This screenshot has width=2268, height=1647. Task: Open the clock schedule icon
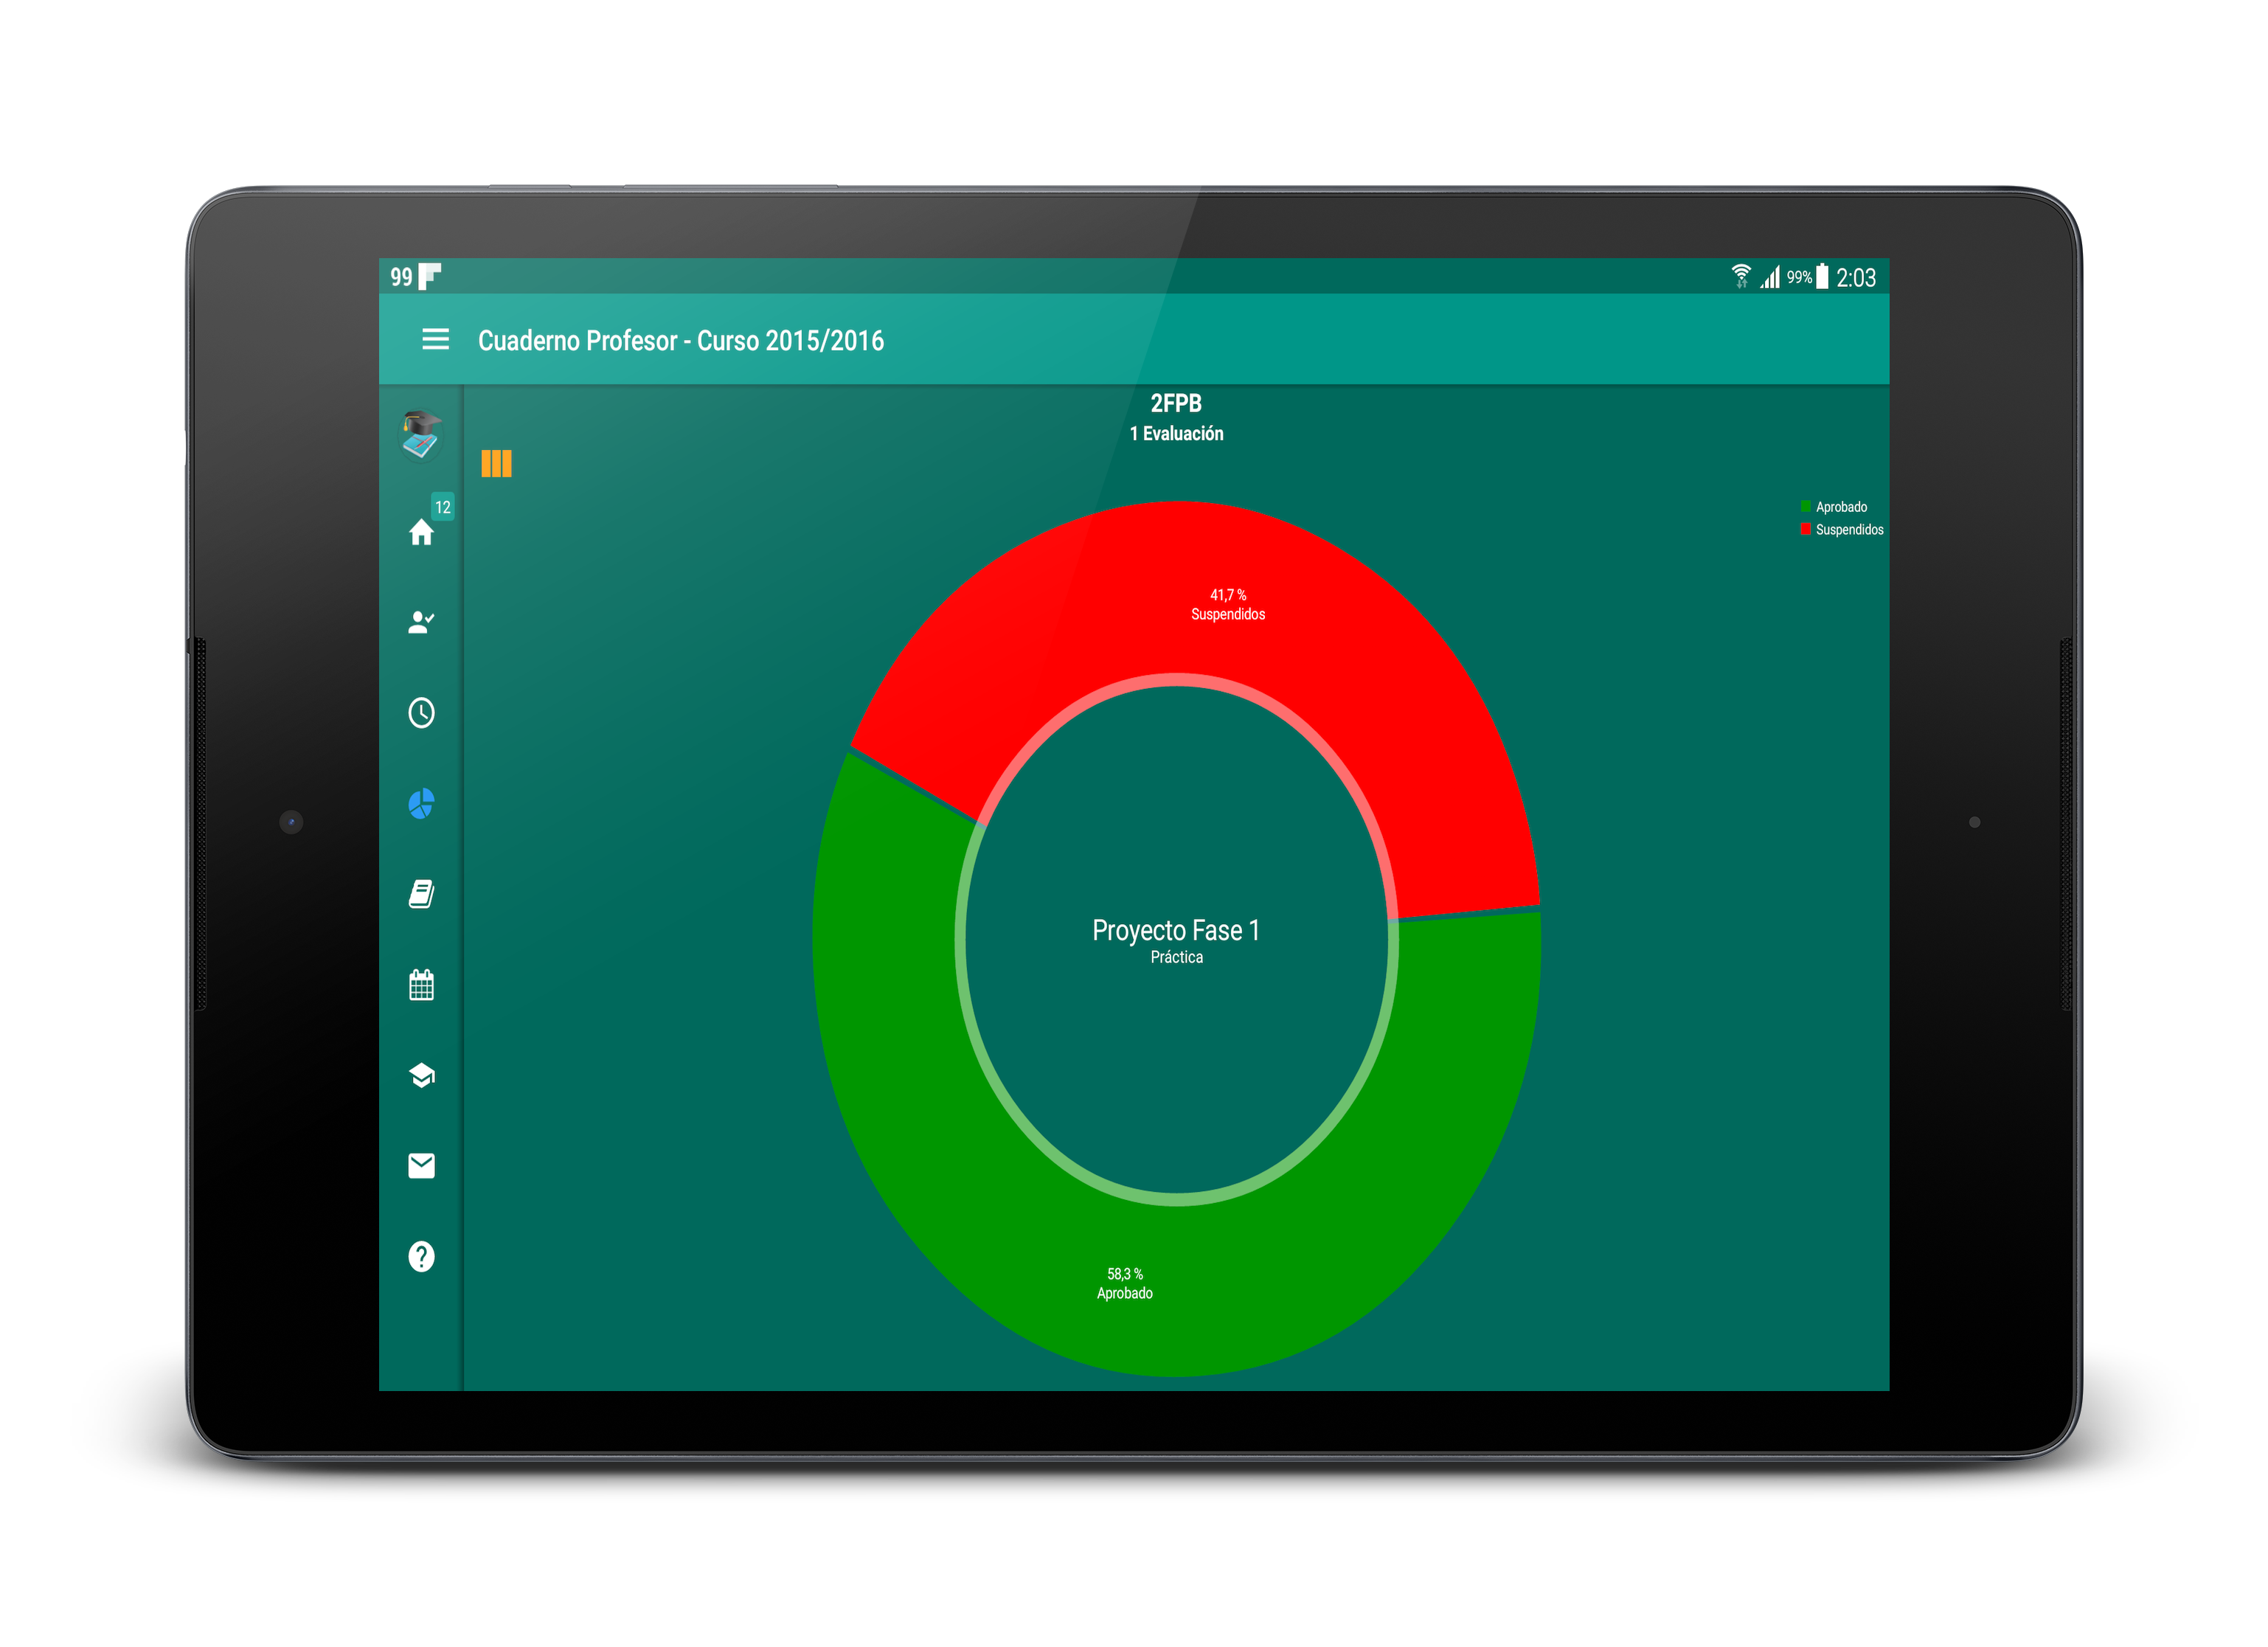click(x=421, y=713)
